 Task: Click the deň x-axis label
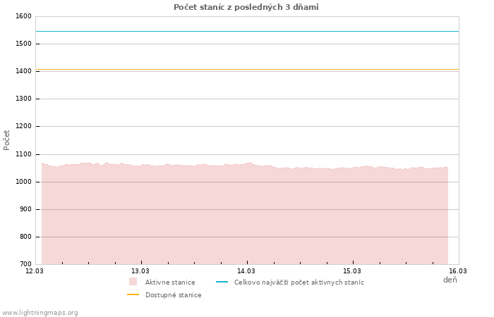tap(450, 280)
